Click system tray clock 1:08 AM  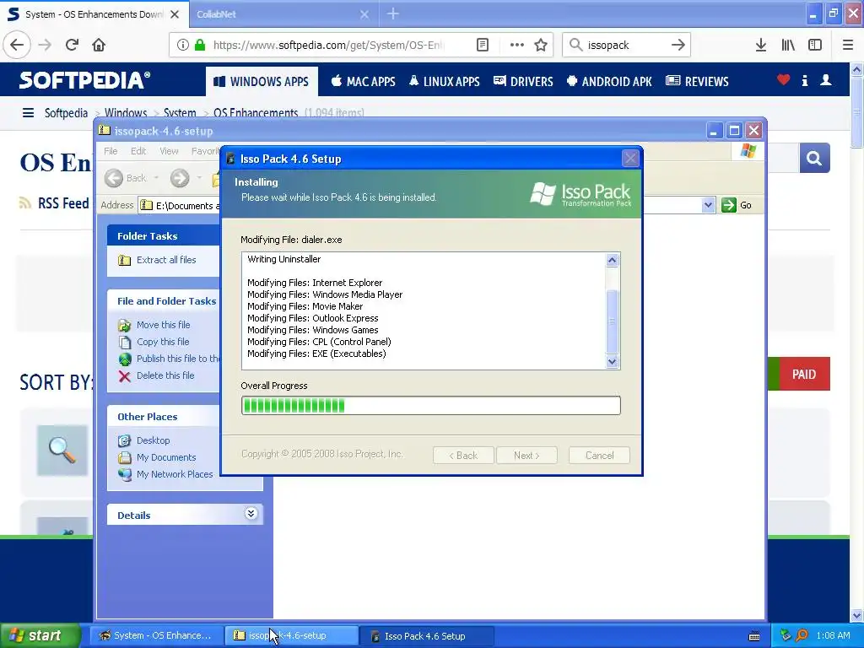point(833,636)
